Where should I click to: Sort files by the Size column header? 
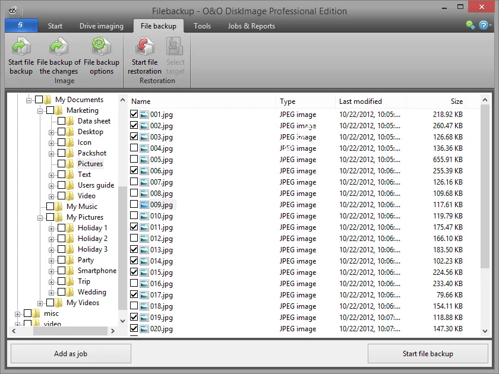(x=456, y=102)
